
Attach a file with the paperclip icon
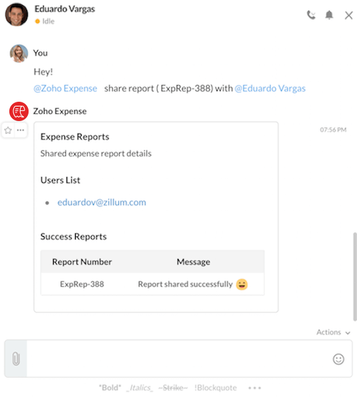(16, 358)
